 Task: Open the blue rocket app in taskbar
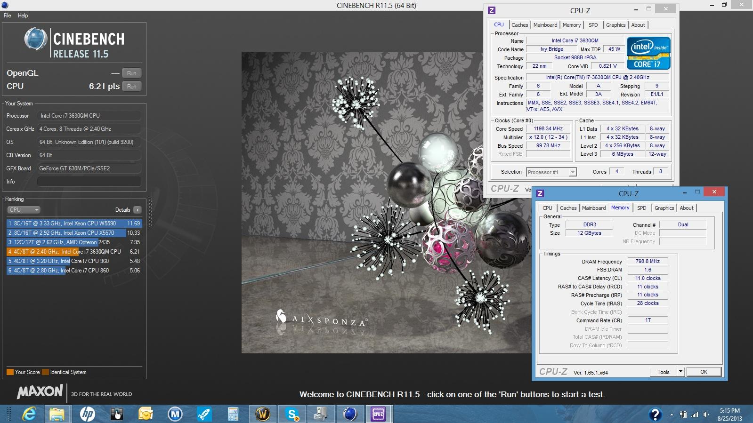tap(204, 414)
